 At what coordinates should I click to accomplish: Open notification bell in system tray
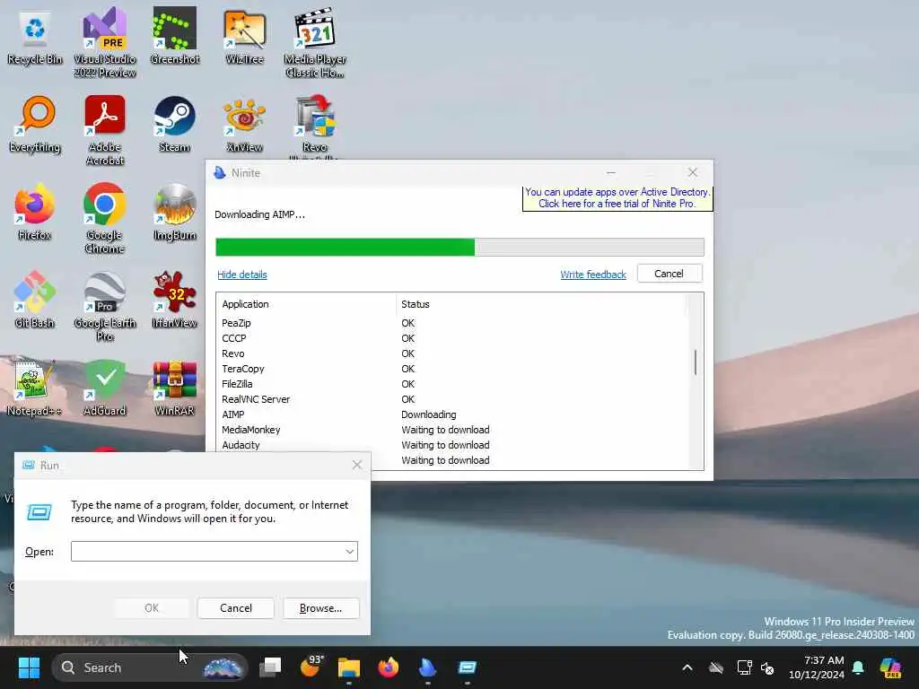click(858, 667)
